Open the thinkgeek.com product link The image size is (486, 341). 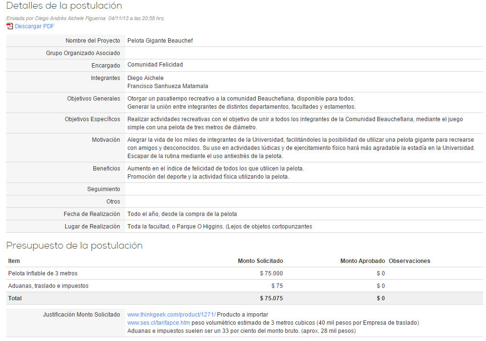coord(171,315)
